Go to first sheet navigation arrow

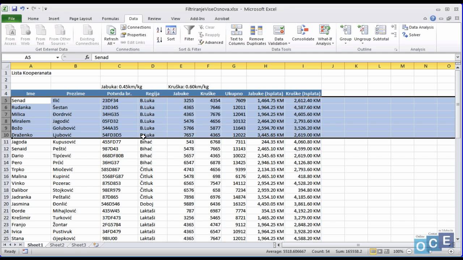5,245
